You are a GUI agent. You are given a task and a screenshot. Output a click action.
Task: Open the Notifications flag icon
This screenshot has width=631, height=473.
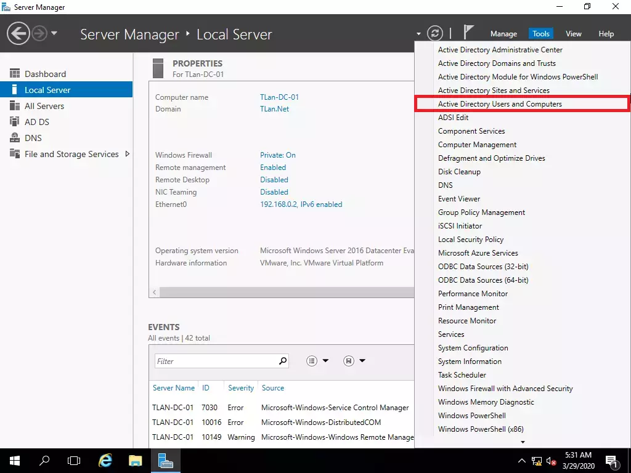click(x=468, y=32)
